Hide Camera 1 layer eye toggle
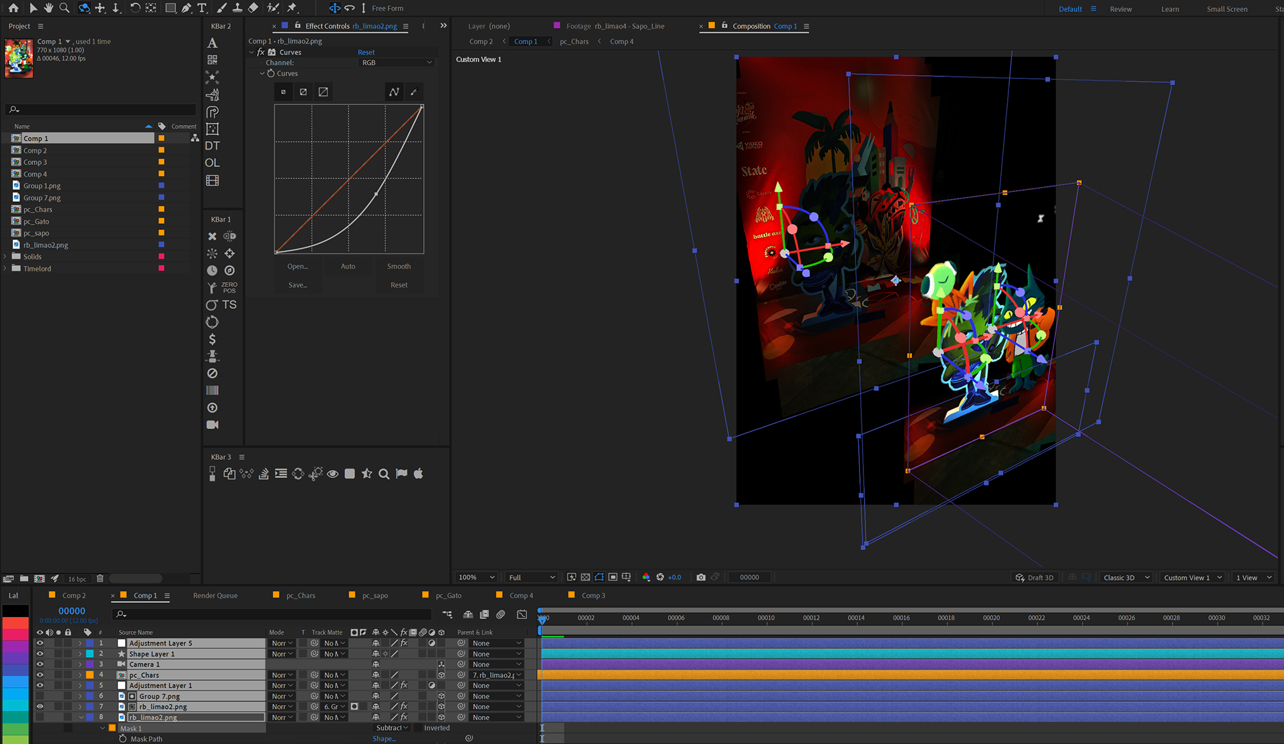Viewport: 1284px width, 744px height. 39,664
